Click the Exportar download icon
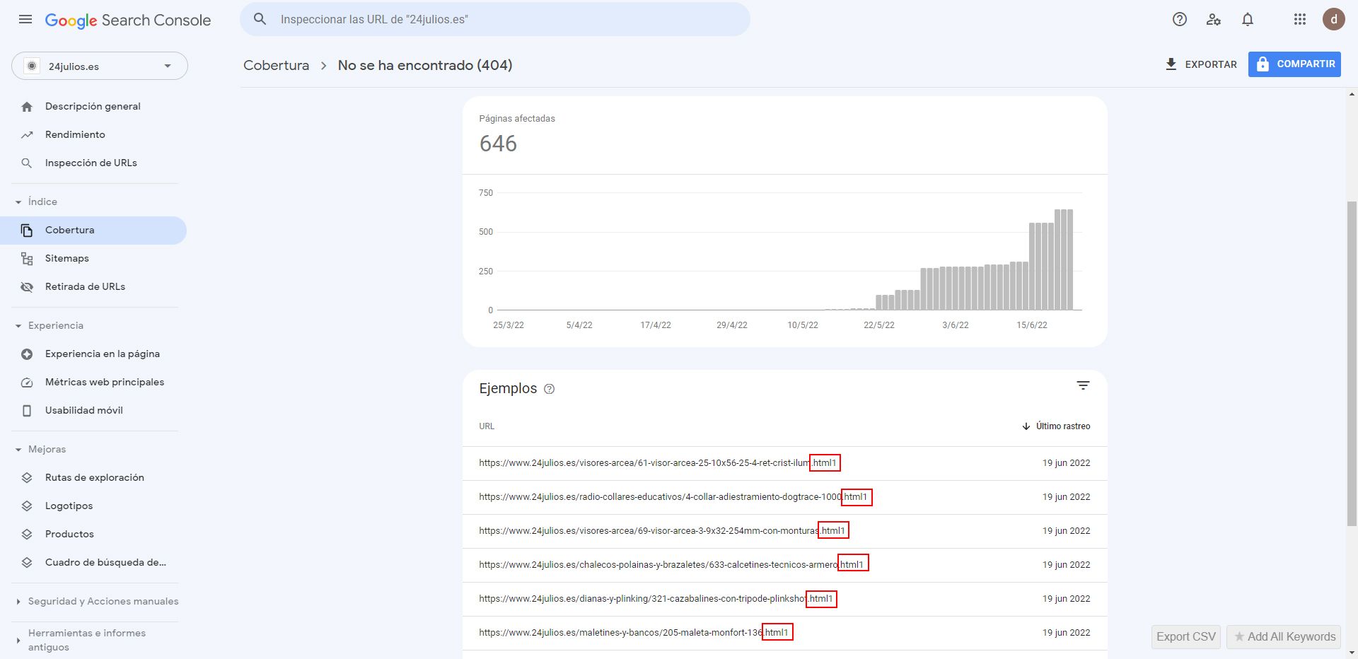The height and width of the screenshot is (659, 1358). tap(1171, 64)
